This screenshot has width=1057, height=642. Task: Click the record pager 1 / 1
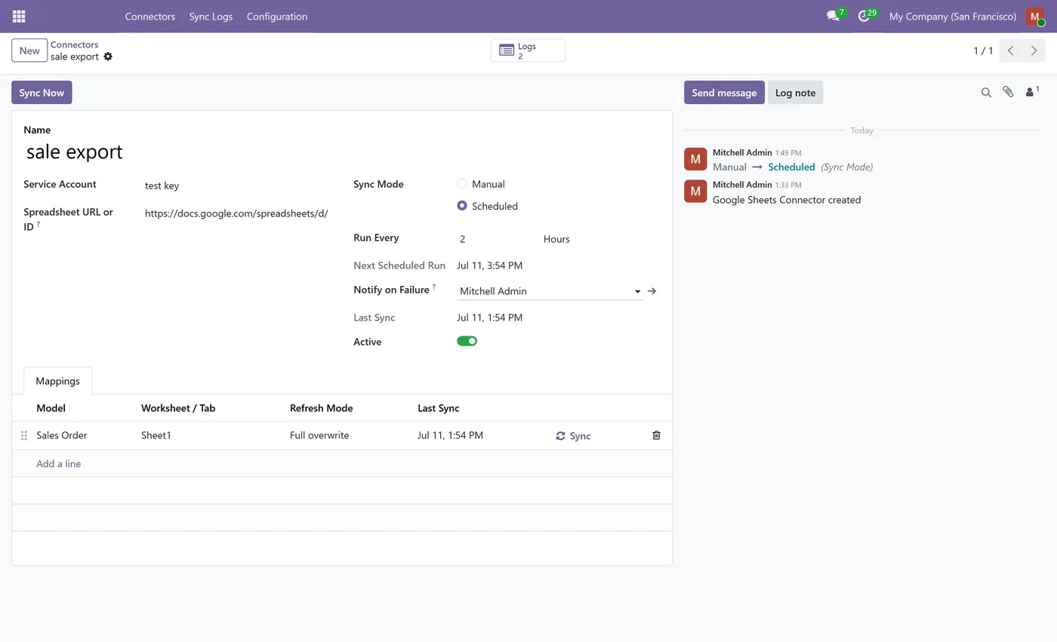click(983, 51)
